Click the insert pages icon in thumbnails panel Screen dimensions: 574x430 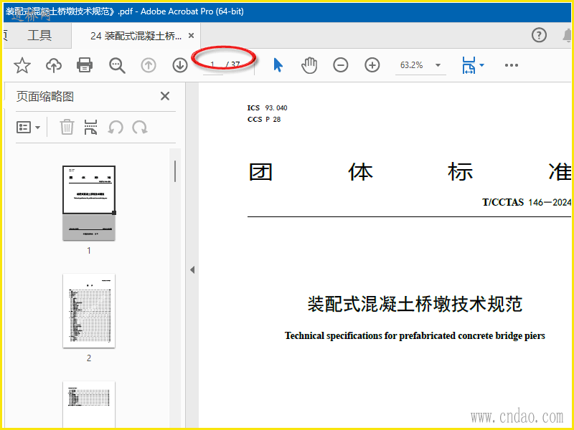tap(90, 128)
